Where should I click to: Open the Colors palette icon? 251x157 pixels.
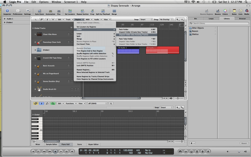click(x=225, y=11)
